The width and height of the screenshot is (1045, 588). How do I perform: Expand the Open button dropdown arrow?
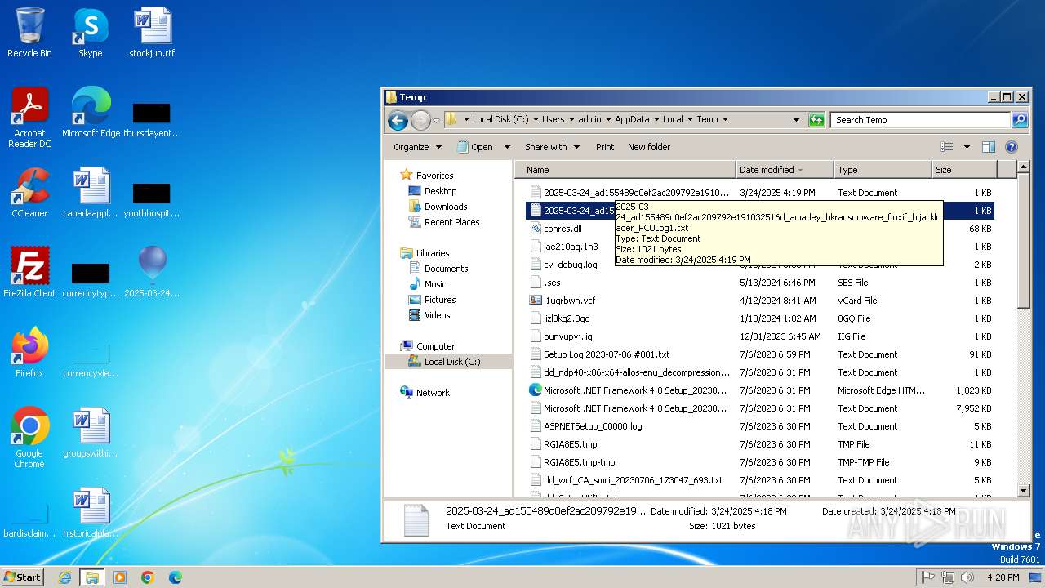507,147
